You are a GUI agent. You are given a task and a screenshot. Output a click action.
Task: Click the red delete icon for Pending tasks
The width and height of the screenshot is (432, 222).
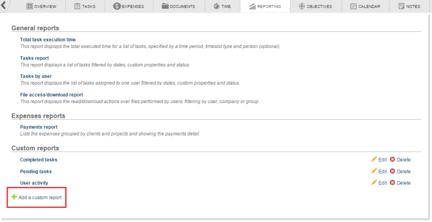click(x=393, y=171)
